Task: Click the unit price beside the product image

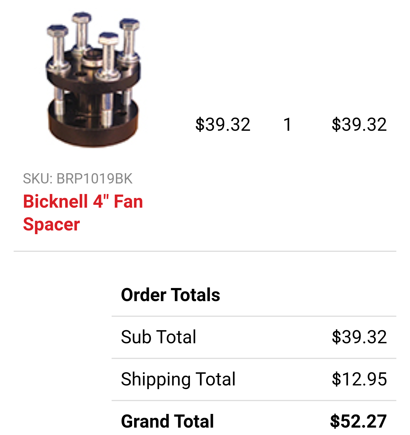Action: (x=223, y=124)
